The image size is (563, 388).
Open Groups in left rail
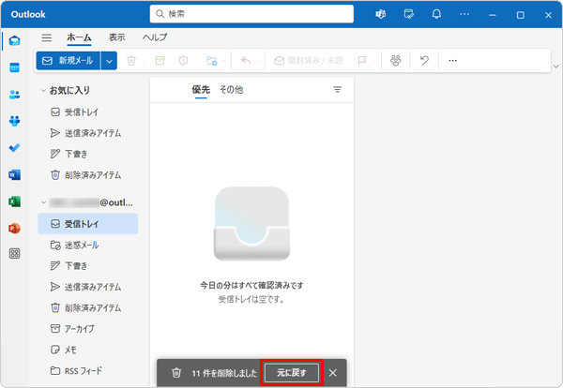[x=14, y=121]
